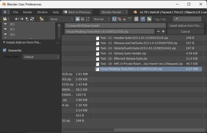
Task: Sort files by modification date
Action: 124,19
